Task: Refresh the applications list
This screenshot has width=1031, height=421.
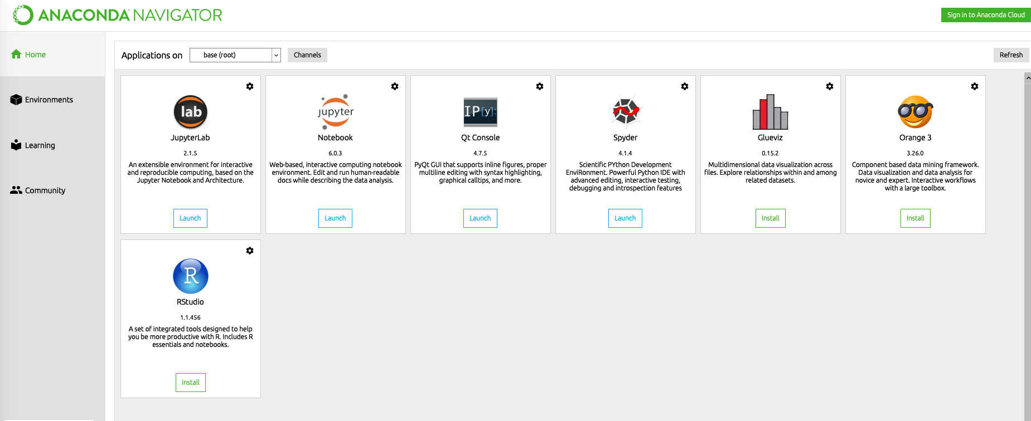Action: pyautogui.click(x=1011, y=55)
